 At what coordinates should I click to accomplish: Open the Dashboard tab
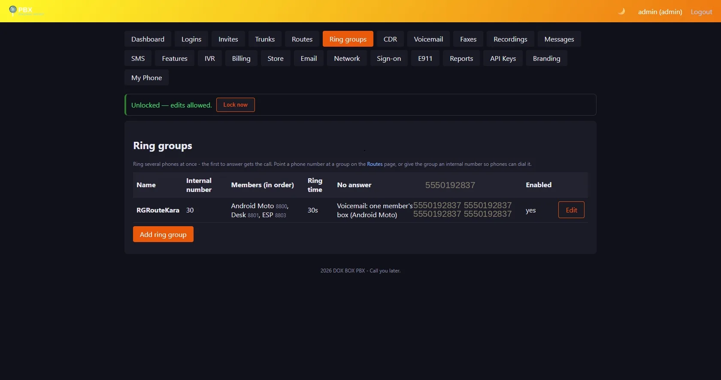coord(148,39)
